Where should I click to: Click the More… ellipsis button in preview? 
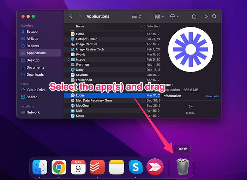click(x=191, y=109)
